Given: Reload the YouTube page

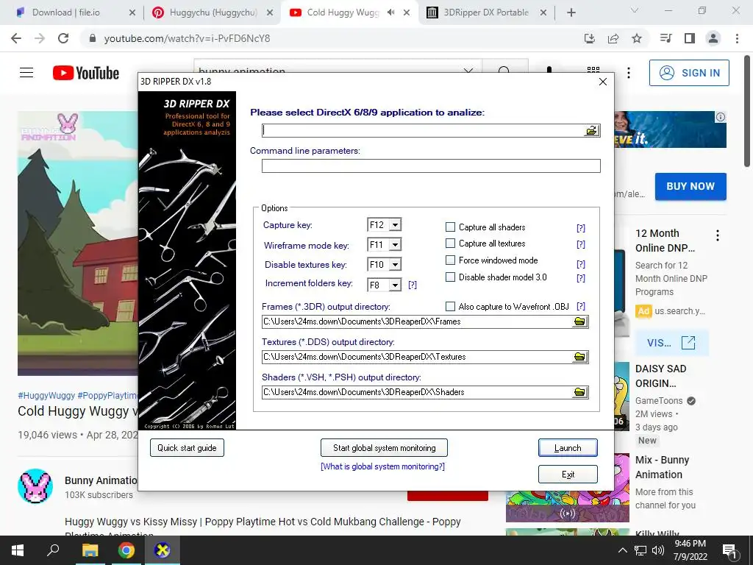Looking at the screenshot, I should click(63, 38).
